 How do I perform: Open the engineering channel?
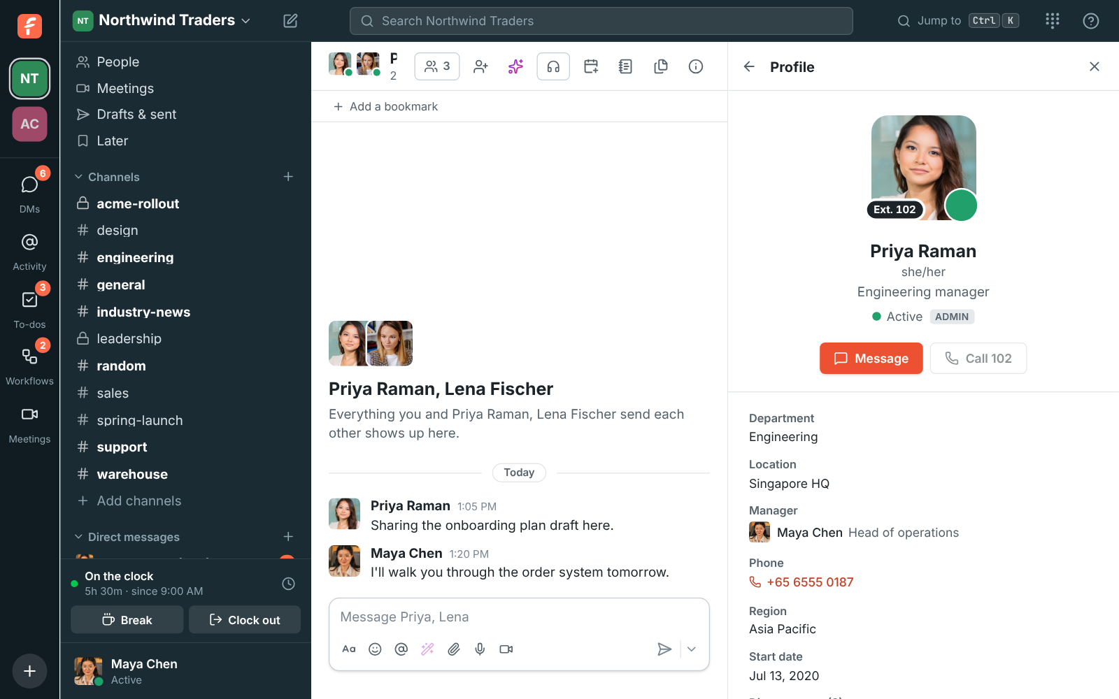186,257
